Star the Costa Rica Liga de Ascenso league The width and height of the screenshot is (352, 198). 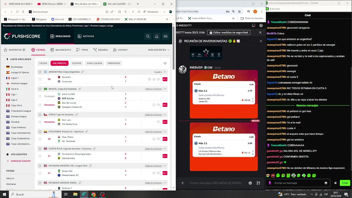tap(40, 149)
